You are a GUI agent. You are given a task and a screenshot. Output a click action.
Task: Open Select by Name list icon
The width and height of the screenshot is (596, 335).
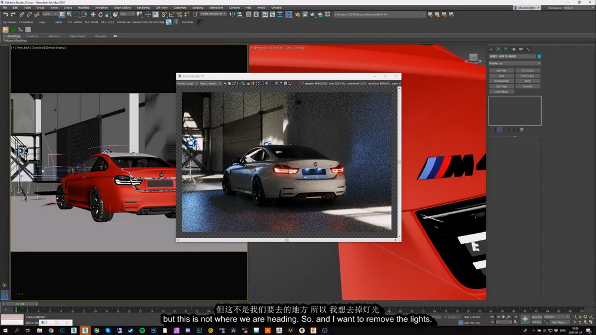click(69, 14)
